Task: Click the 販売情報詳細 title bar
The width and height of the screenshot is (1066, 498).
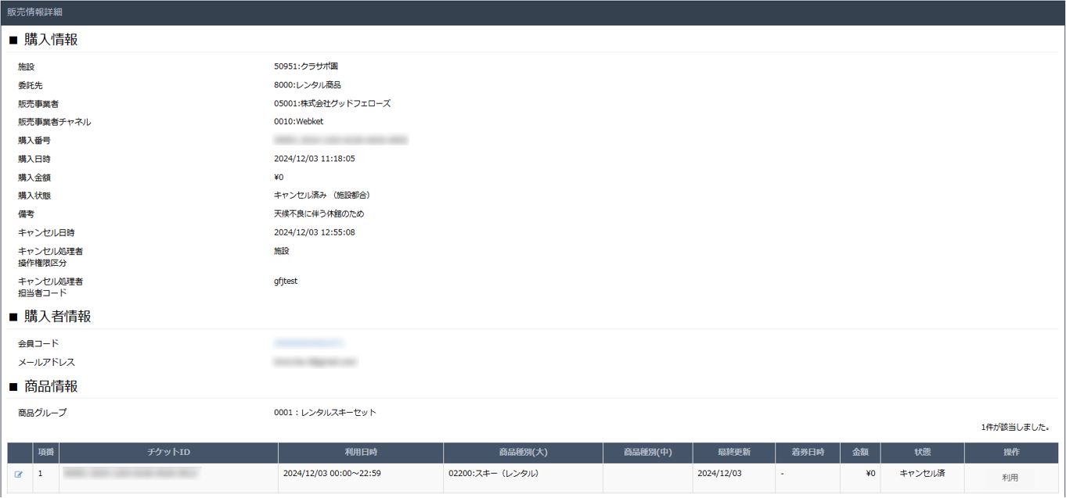Action: tap(35, 13)
